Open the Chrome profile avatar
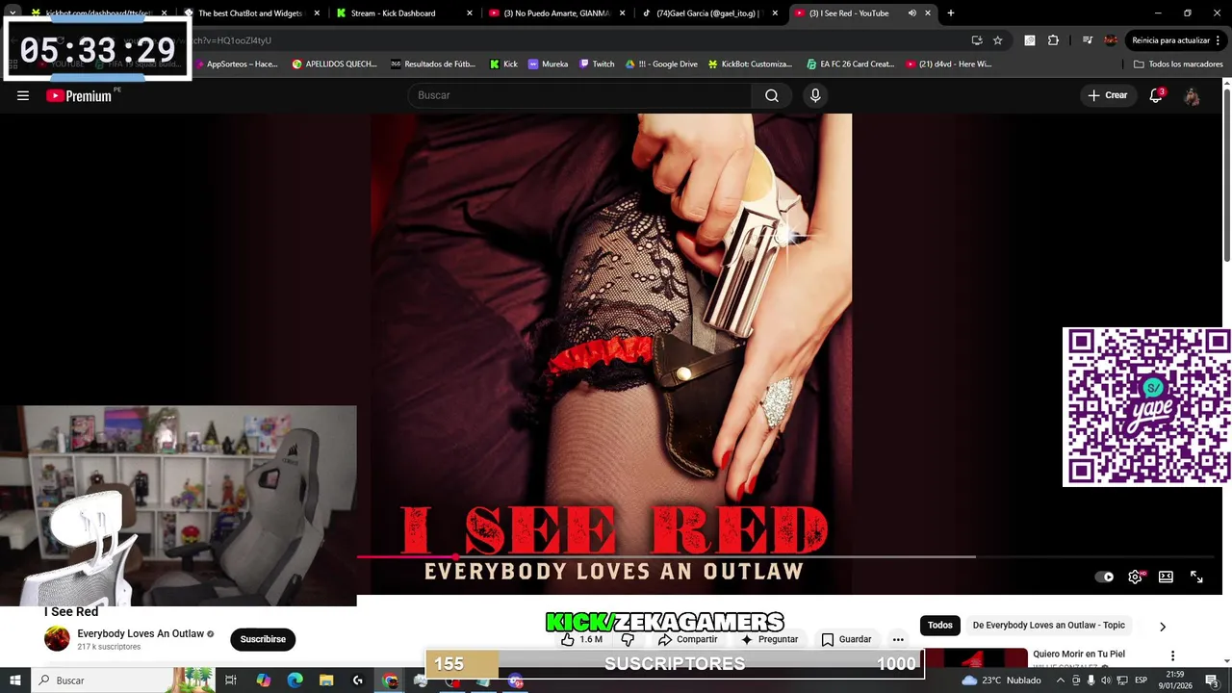The width and height of the screenshot is (1232, 693). 1112,40
